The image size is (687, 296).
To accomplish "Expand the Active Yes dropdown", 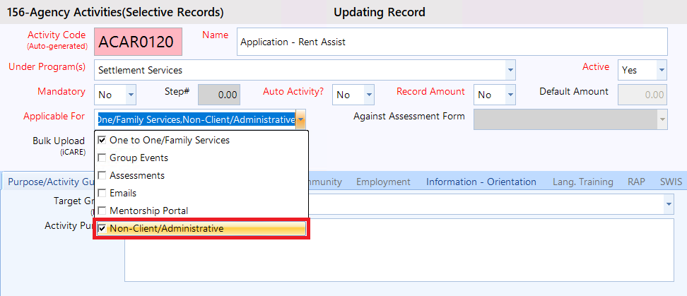I will 661,70.
